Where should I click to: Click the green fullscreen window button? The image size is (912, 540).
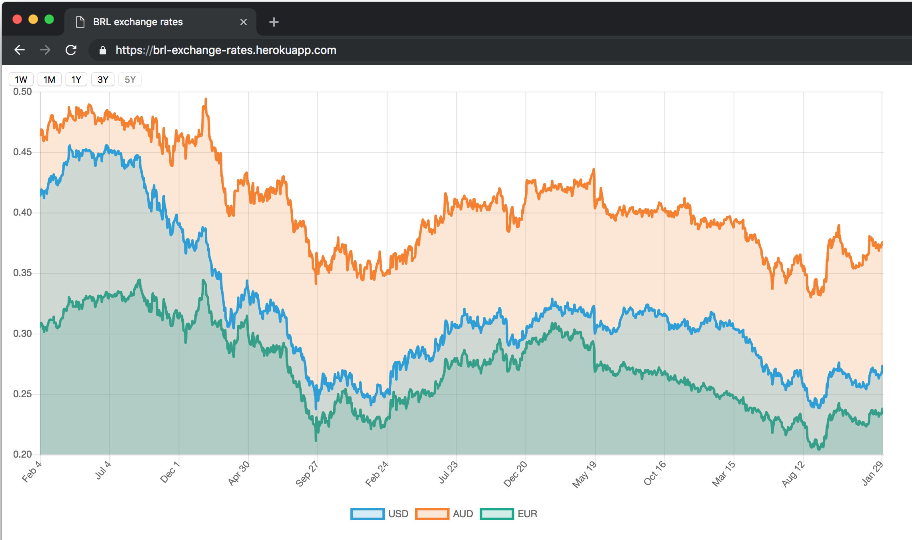[49, 19]
